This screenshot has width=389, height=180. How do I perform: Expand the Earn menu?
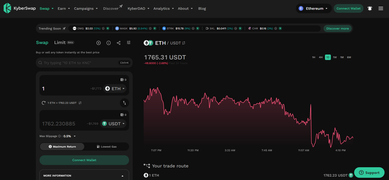pyautogui.click(x=64, y=8)
